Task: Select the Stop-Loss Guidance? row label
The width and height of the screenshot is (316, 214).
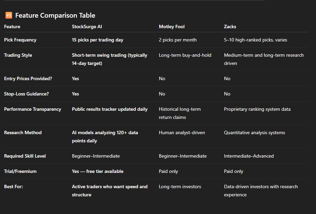Action: click(x=26, y=94)
